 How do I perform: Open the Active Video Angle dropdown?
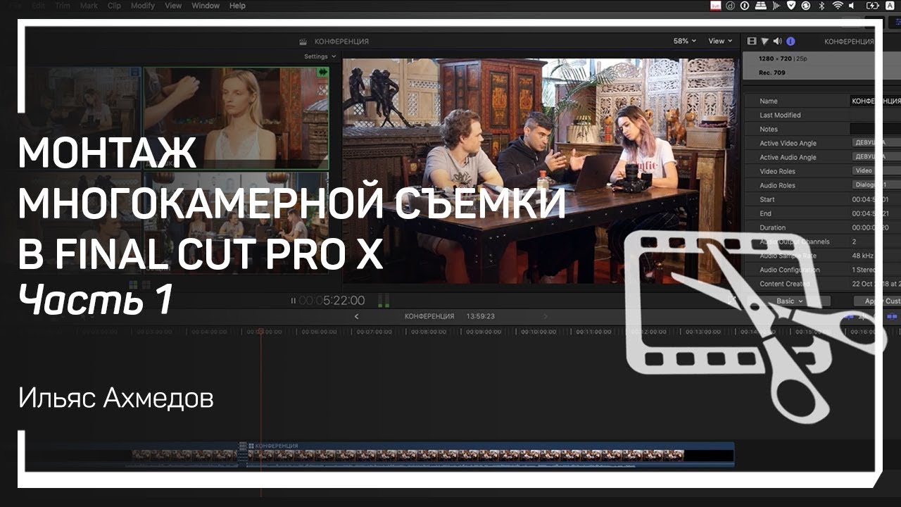coord(876,143)
